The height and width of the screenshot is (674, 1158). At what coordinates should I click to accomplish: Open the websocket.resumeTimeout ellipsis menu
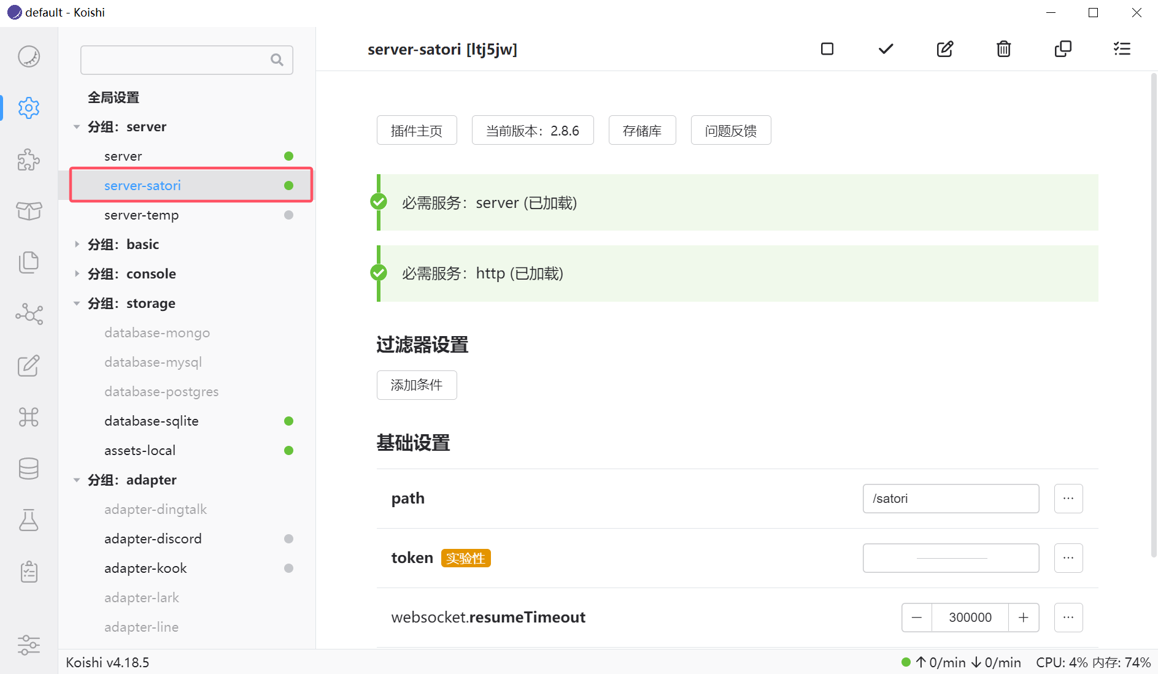click(1068, 618)
